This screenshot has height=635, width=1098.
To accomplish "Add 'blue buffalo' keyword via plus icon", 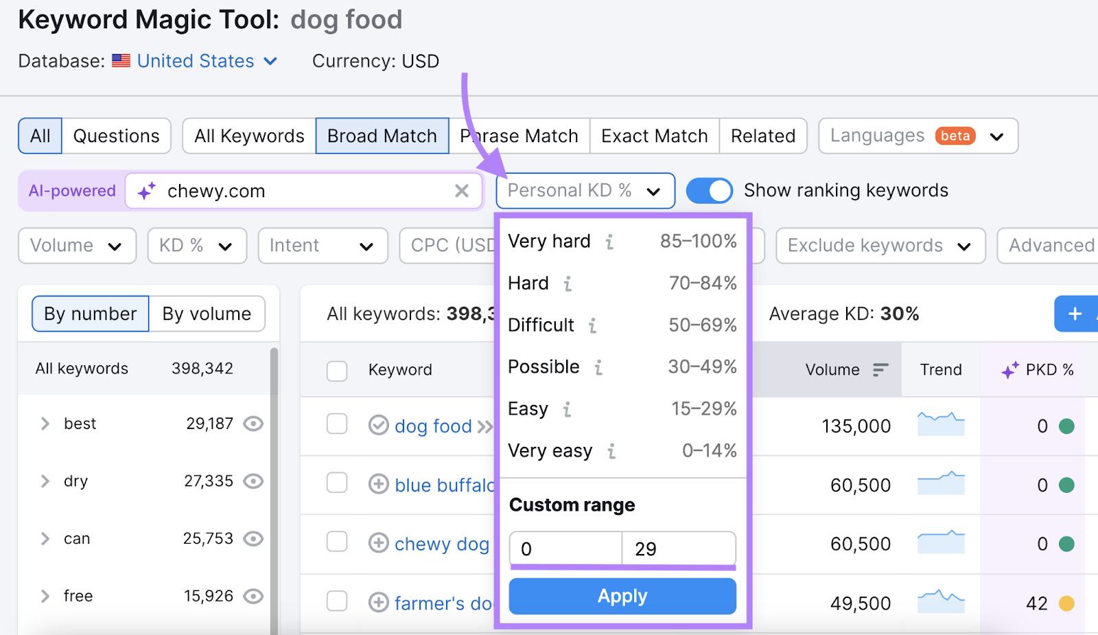I will 379,485.
